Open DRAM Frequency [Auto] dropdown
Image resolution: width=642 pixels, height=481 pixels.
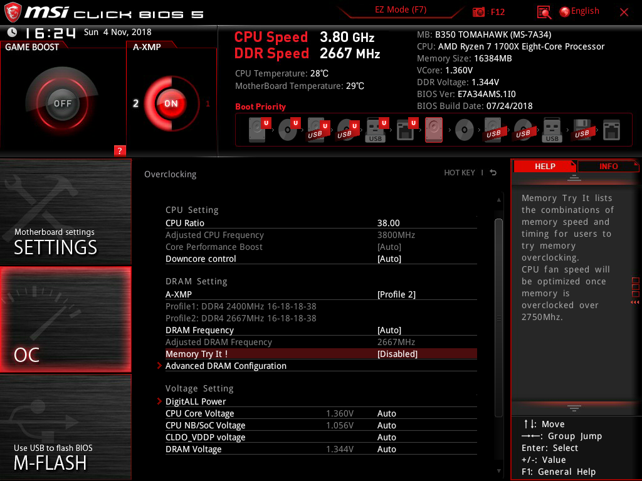click(389, 329)
